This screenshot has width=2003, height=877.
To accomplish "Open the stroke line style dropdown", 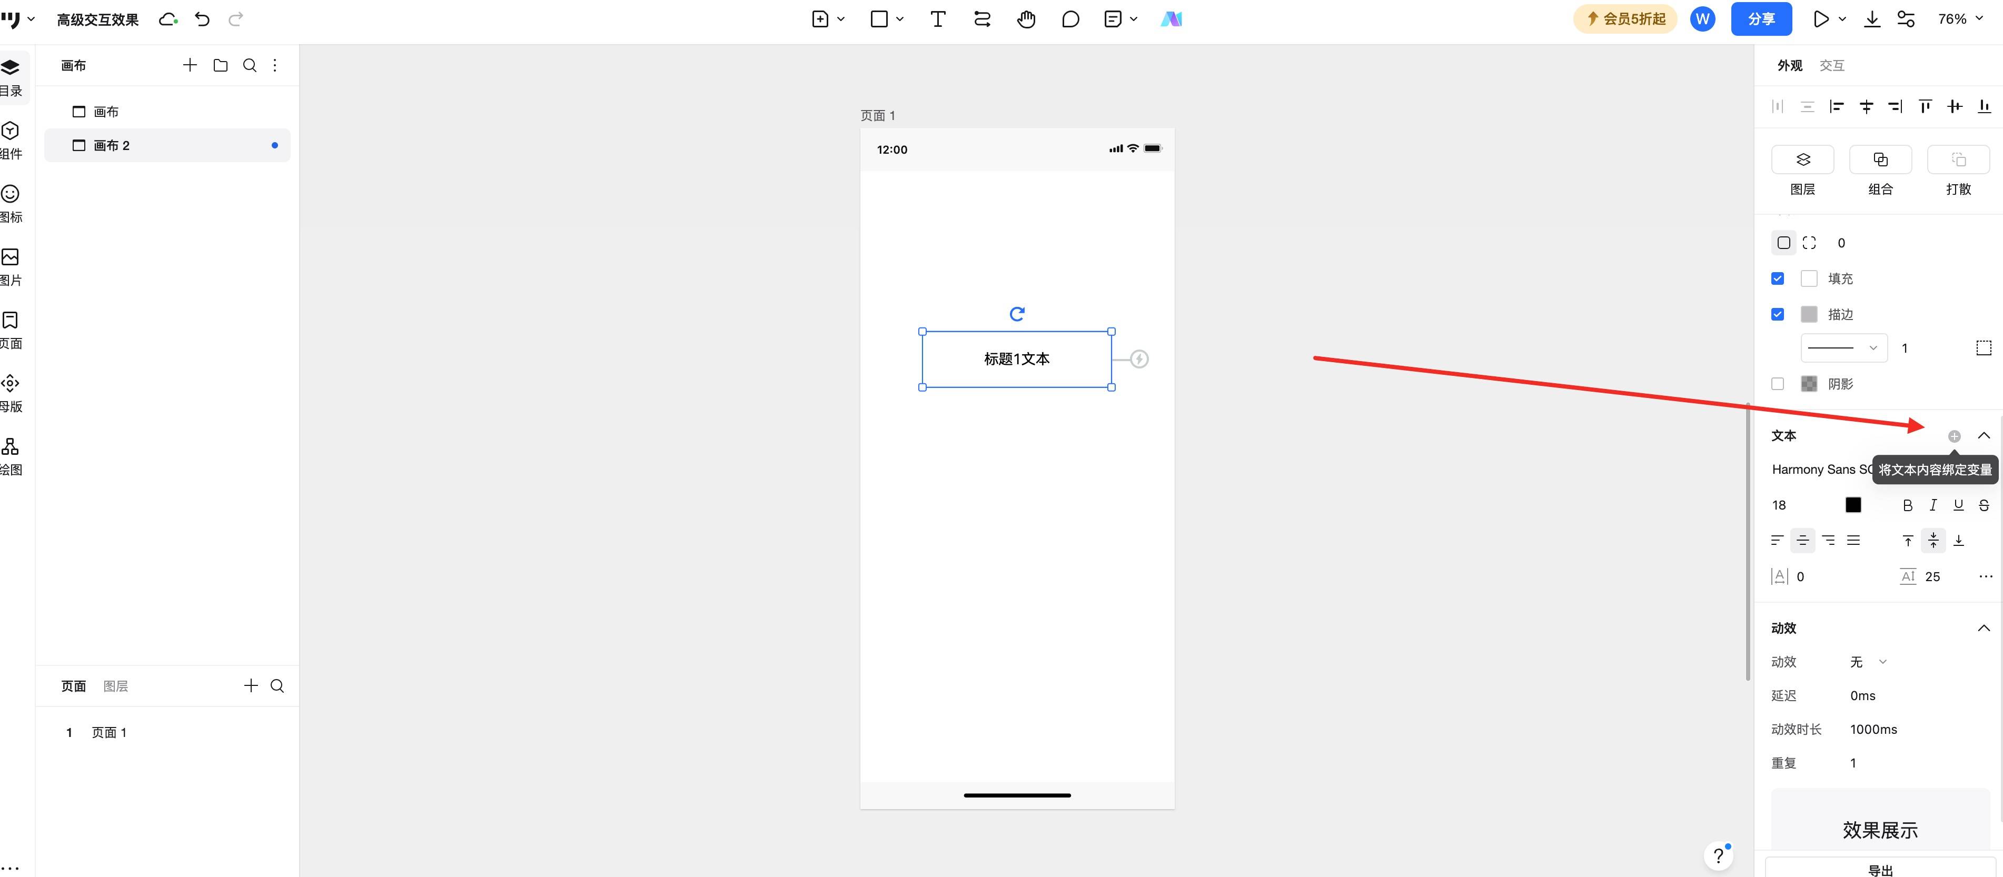I will coord(1843,347).
